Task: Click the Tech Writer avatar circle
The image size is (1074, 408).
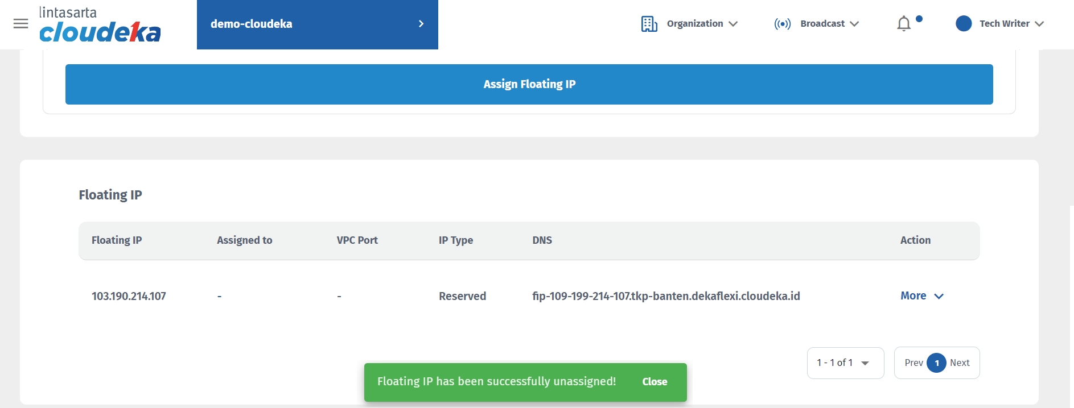Action: pyautogui.click(x=964, y=24)
